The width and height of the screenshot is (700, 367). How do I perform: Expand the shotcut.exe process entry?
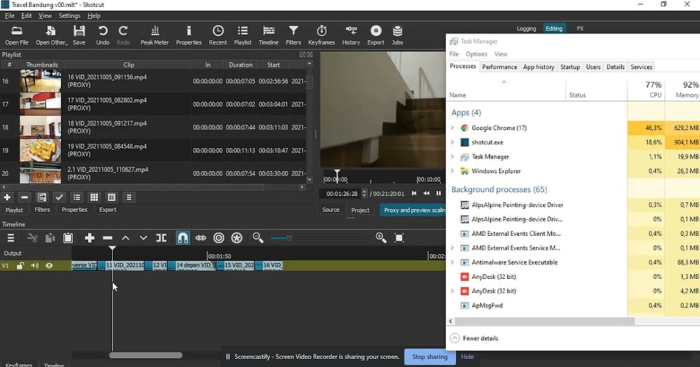(x=452, y=142)
